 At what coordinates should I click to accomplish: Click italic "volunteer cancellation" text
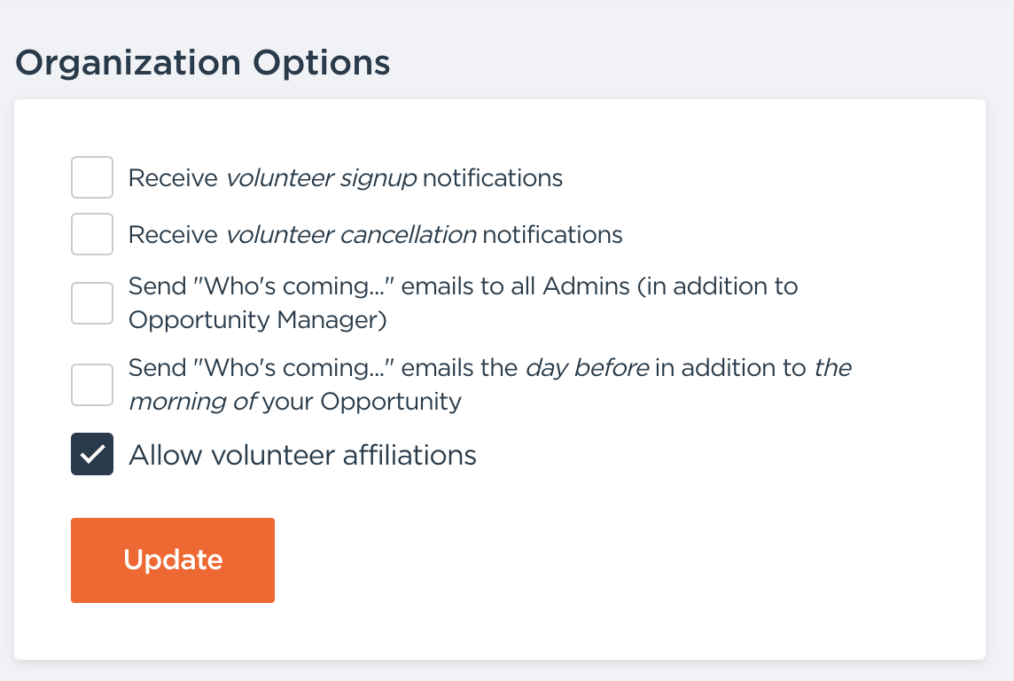coord(351,235)
